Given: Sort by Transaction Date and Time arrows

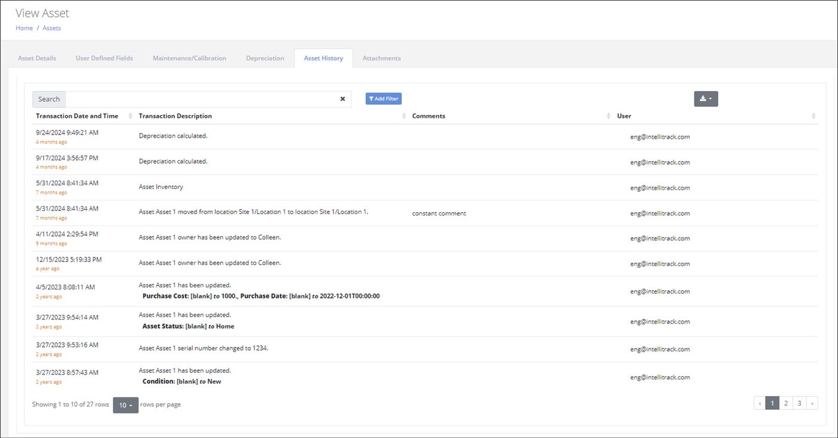Looking at the screenshot, I should 130,116.
